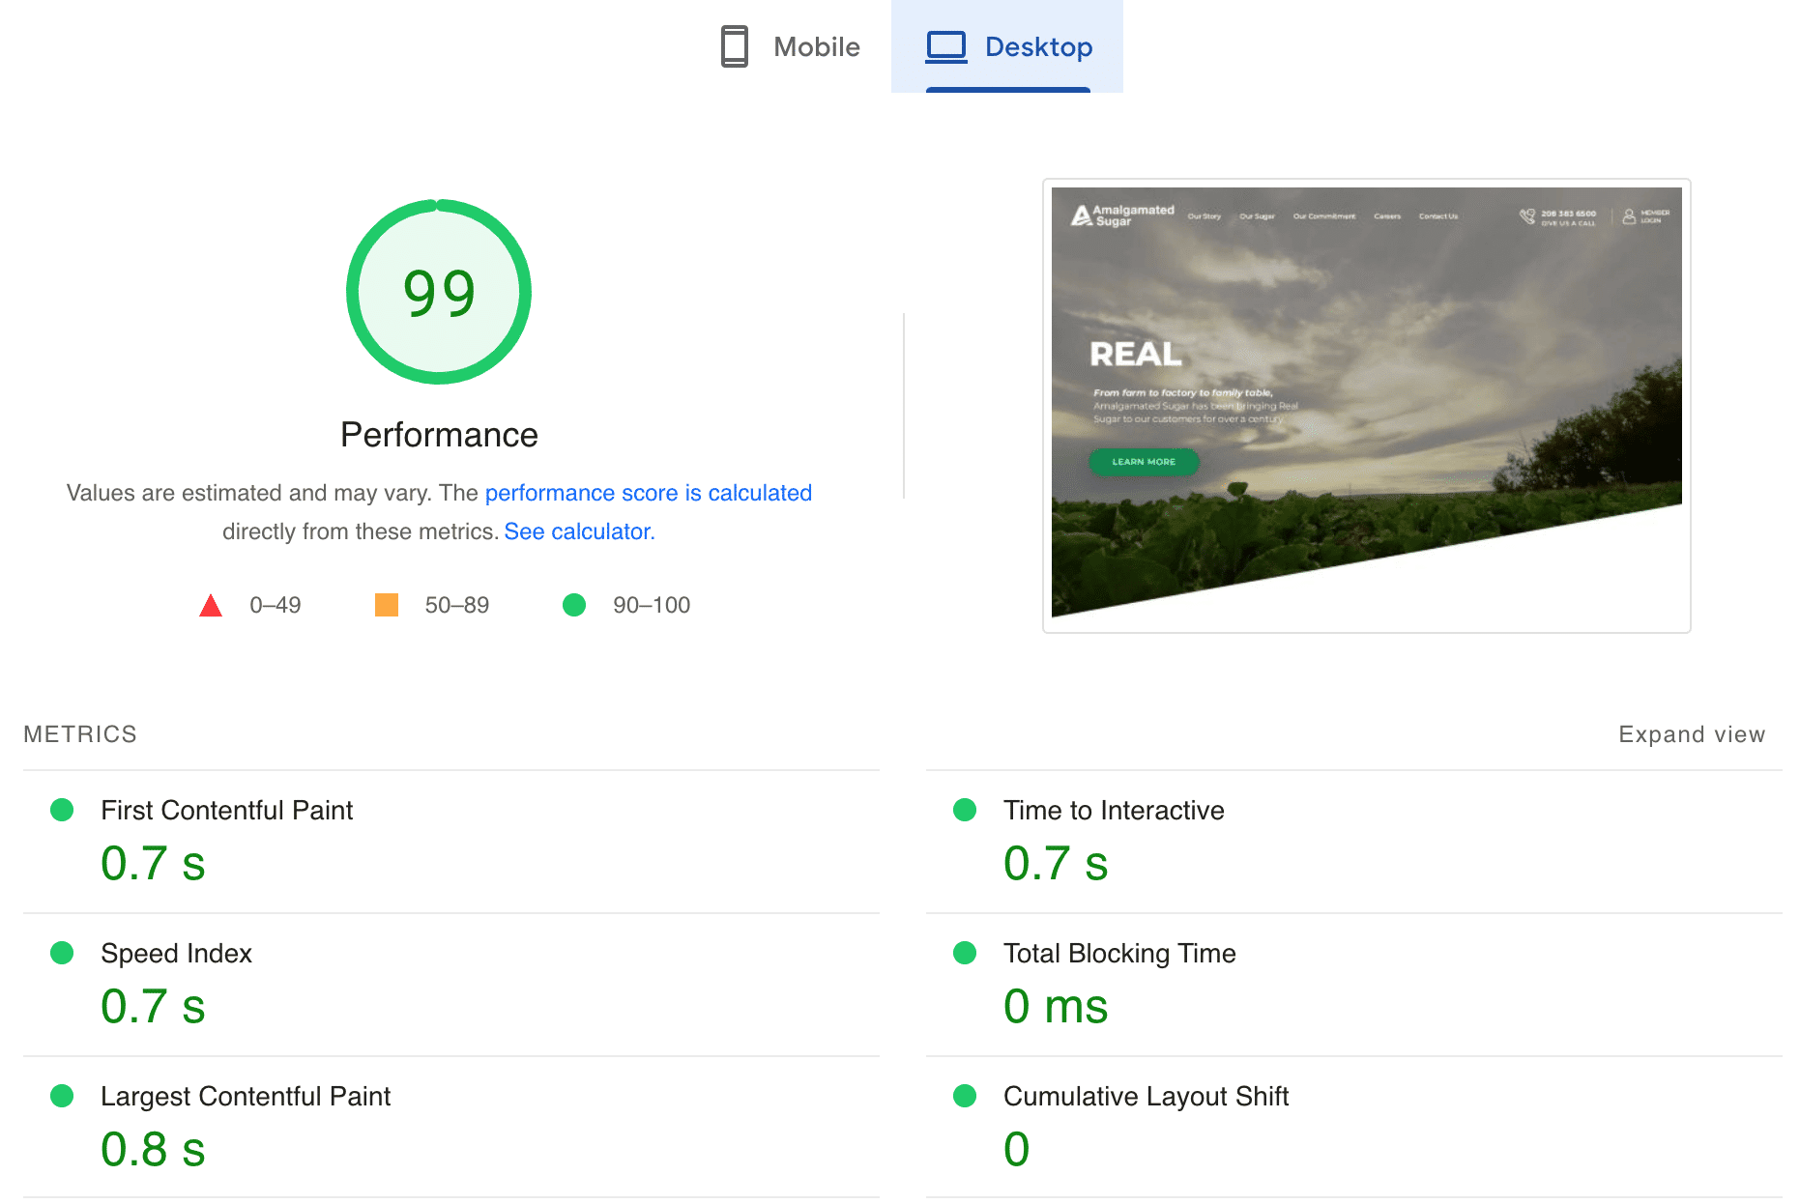This screenshot has height=1204, width=1800.
Task: Click the green dot beside First Contentful Paint
Action: click(62, 810)
